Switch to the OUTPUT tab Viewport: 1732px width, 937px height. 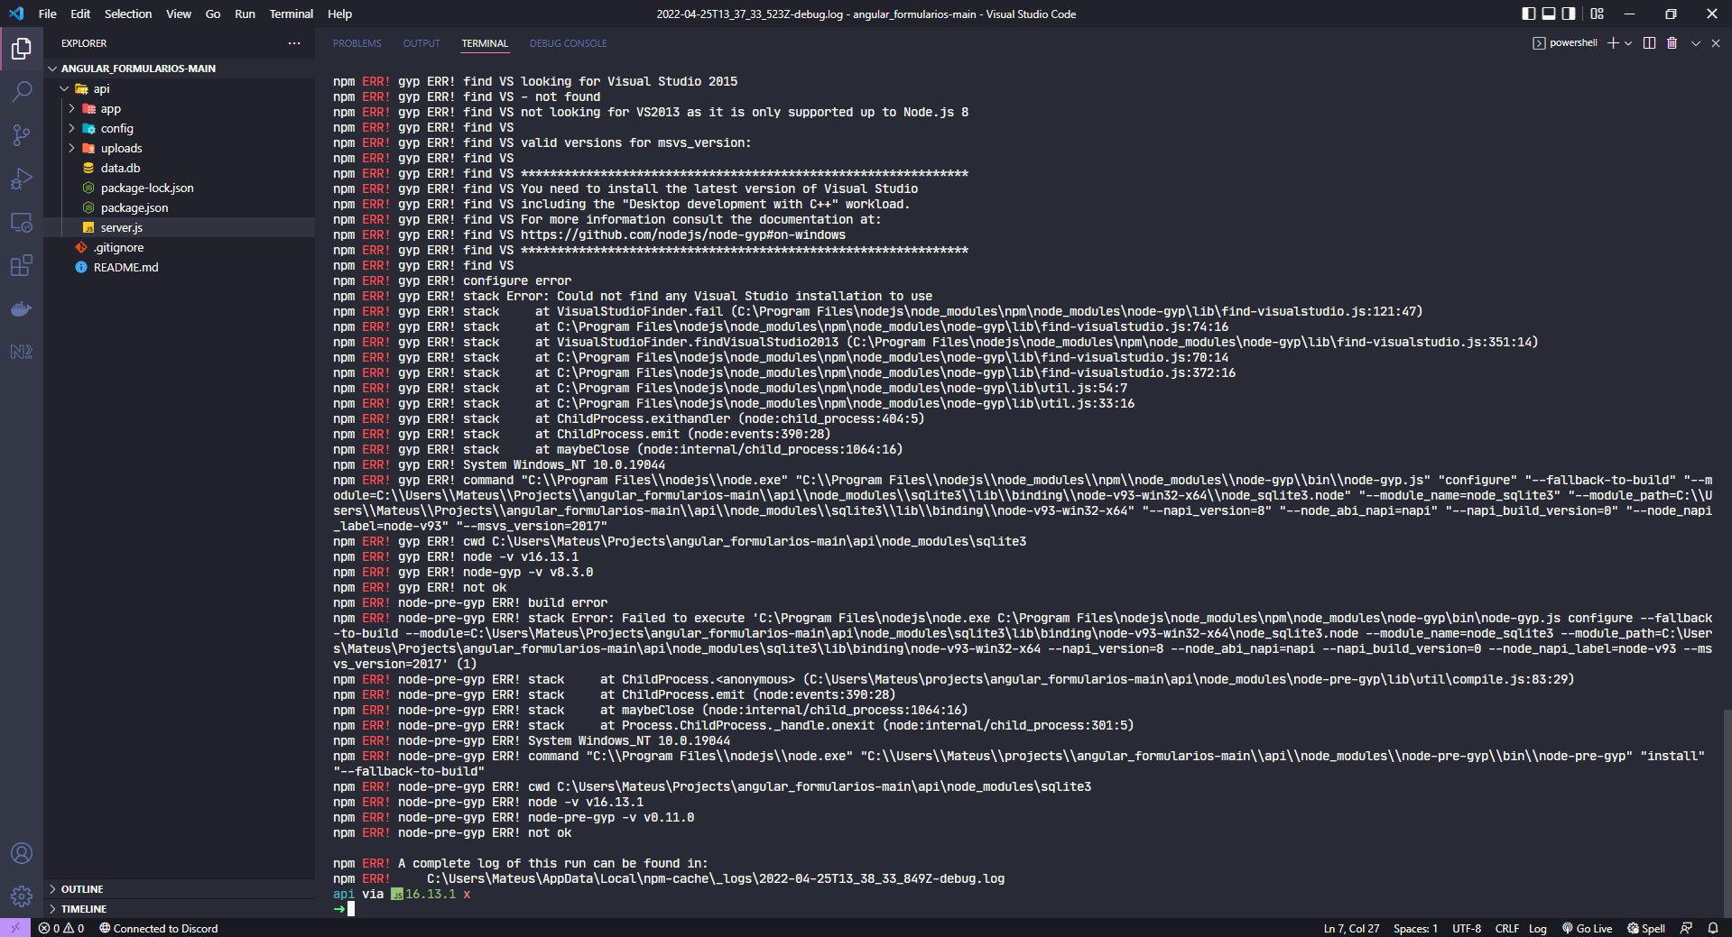point(421,43)
